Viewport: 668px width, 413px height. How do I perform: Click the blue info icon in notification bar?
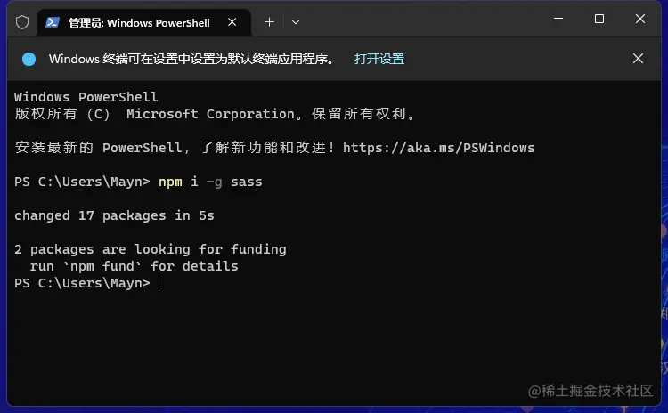tap(29, 59)
